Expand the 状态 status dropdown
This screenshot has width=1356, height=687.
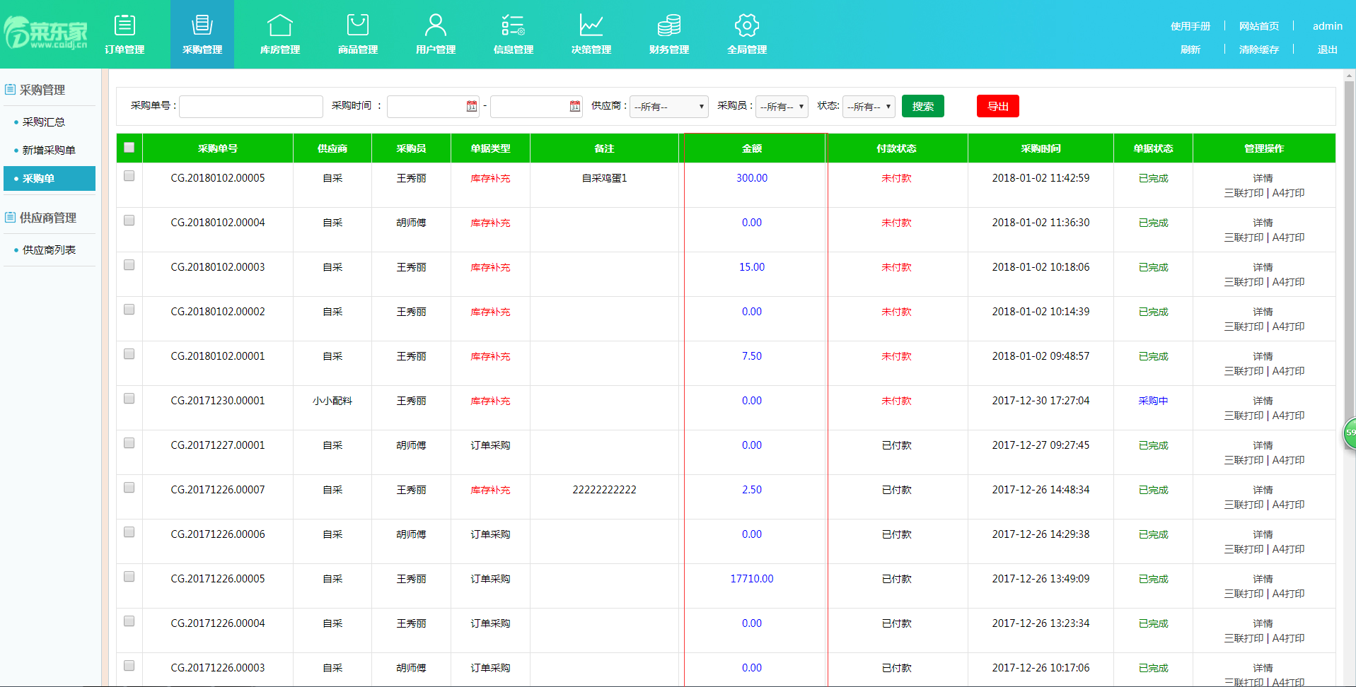(869, 107)
